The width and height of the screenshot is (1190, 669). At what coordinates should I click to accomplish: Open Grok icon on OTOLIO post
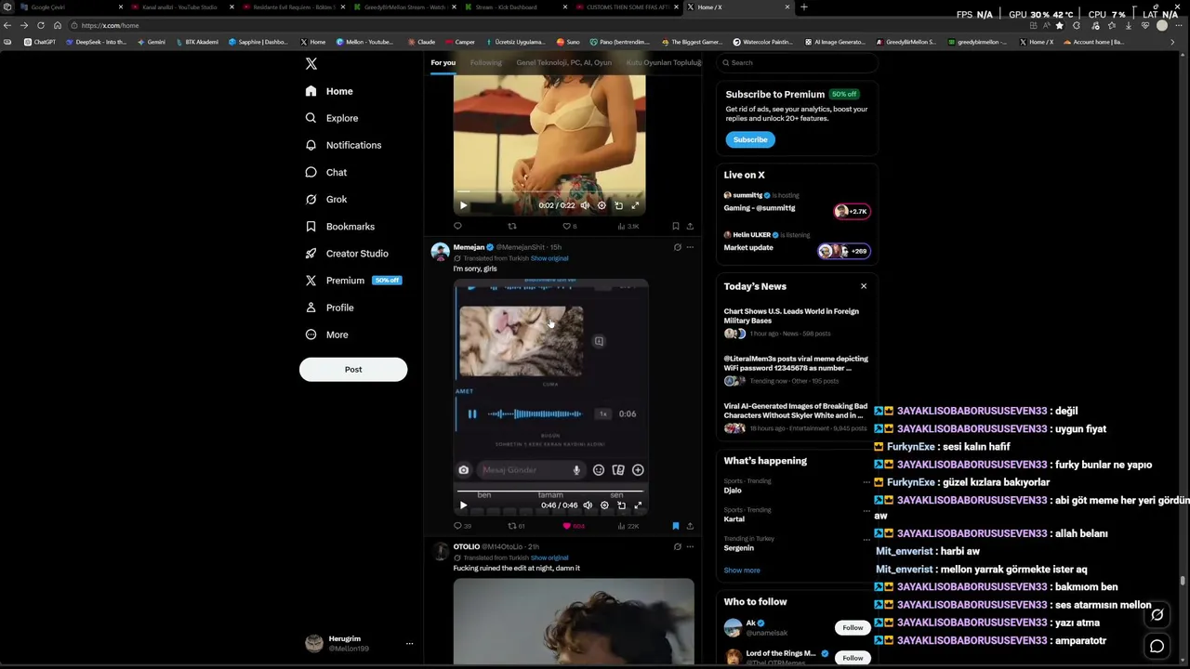click(x=677, y=546)
